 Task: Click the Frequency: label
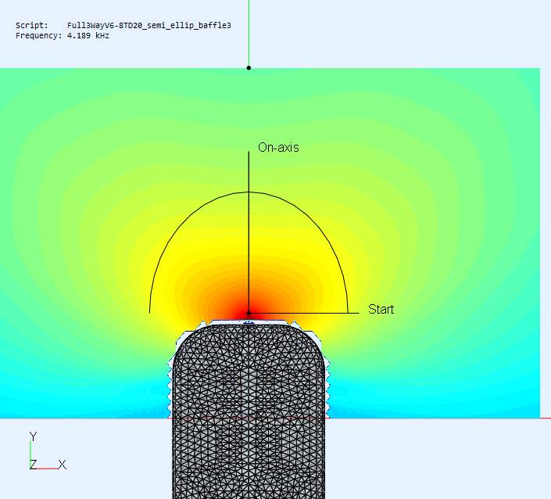click(38, 35)
